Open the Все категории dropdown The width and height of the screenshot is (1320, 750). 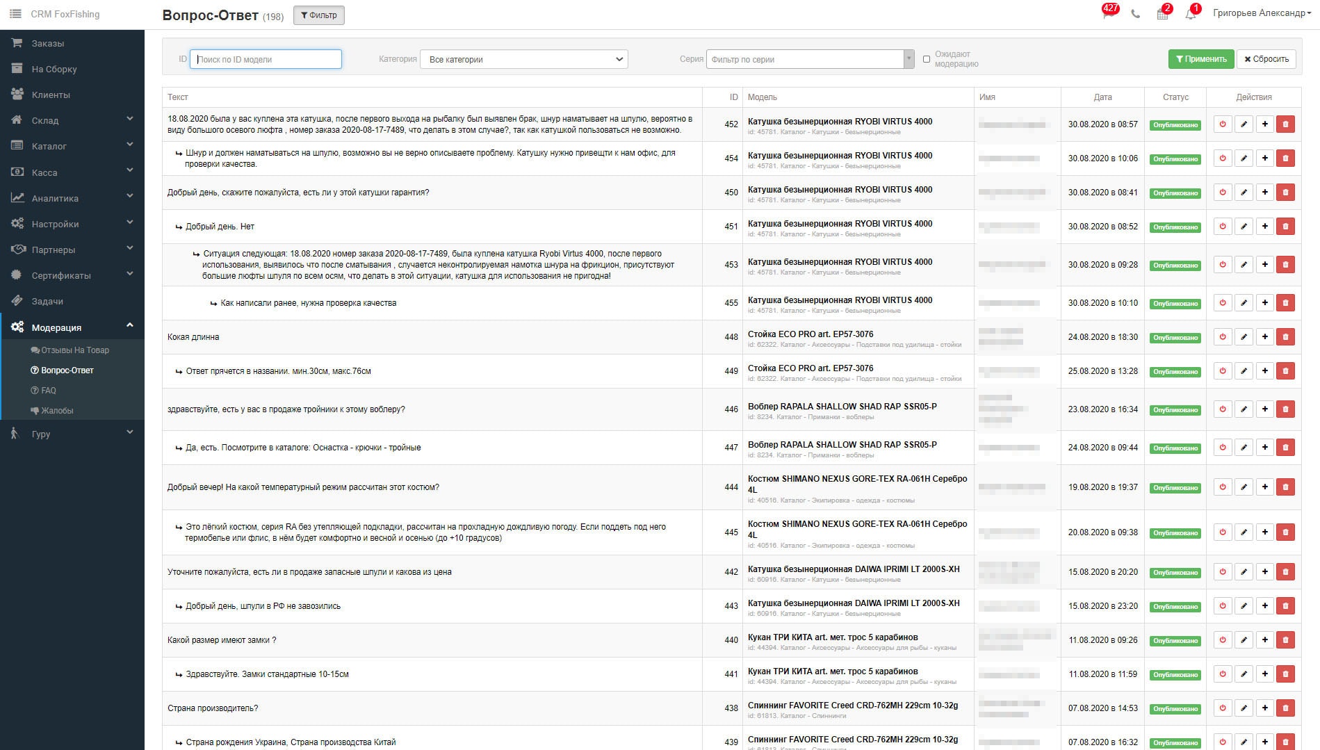tap(524, 59)
